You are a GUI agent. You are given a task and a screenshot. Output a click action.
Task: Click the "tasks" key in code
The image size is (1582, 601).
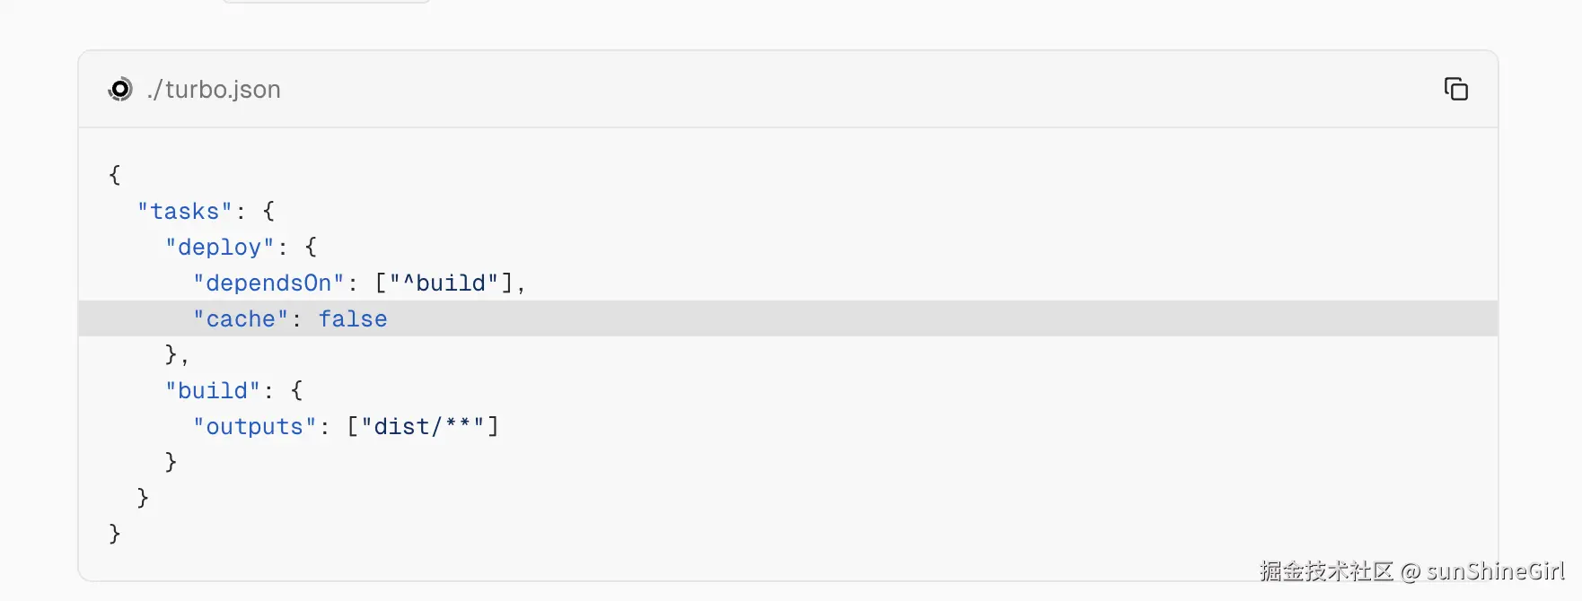[185, 212]
